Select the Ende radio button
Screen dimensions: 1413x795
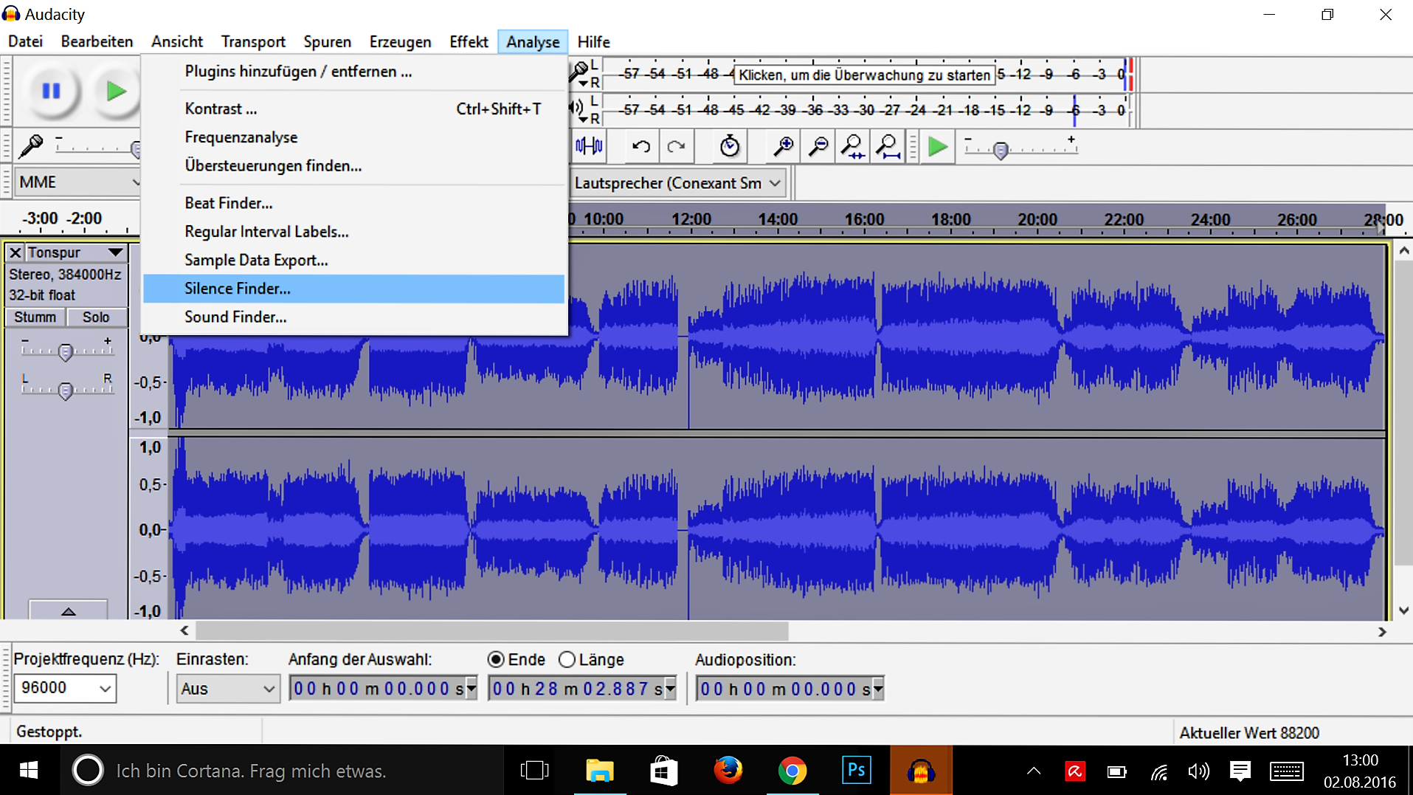[x=497, y=660]
